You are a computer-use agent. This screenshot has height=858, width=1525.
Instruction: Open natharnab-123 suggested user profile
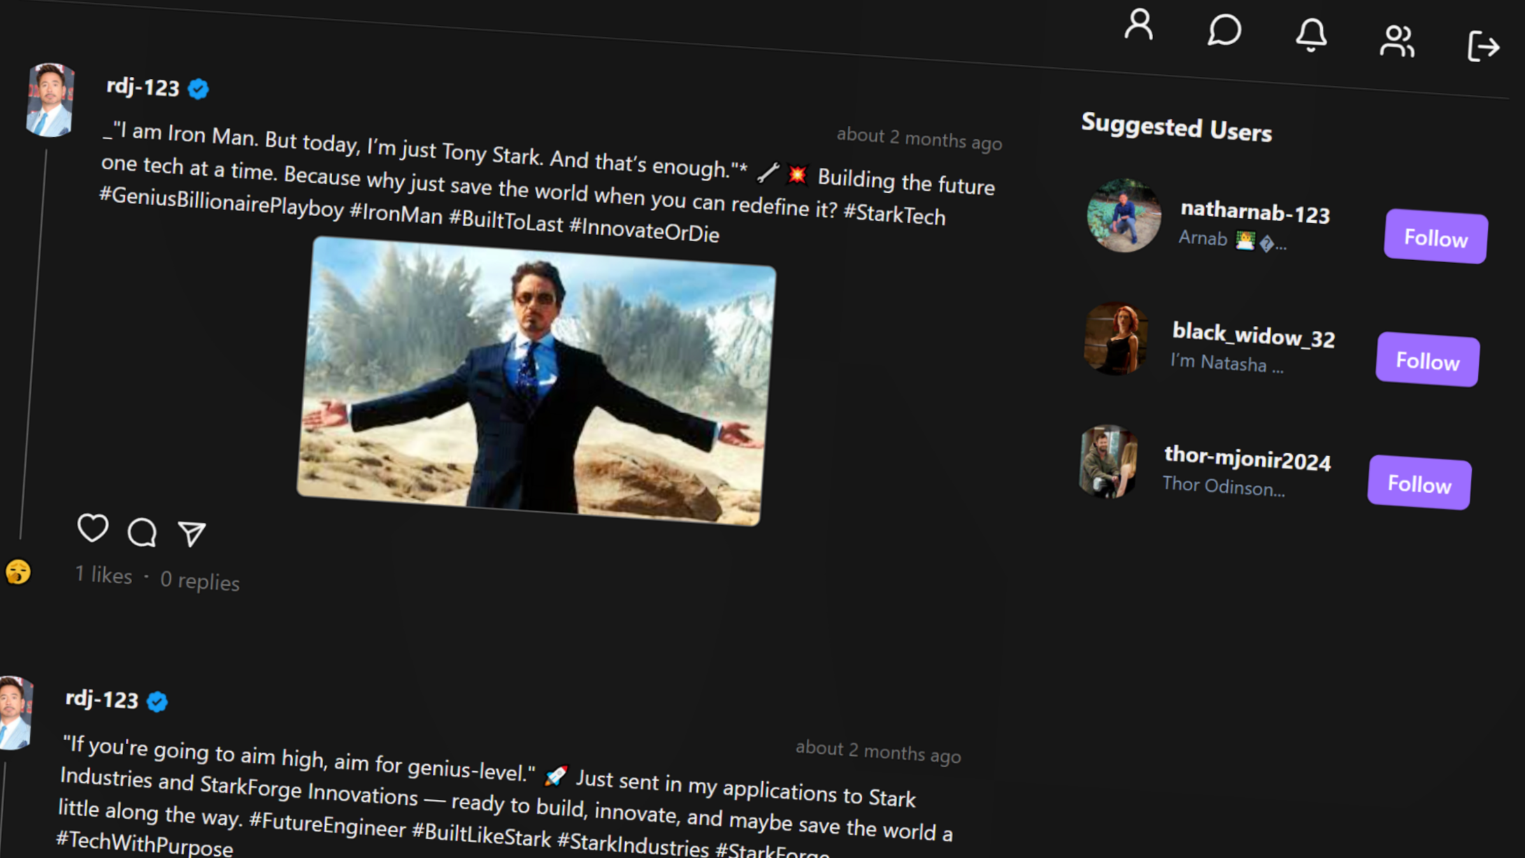[1254, 212]
